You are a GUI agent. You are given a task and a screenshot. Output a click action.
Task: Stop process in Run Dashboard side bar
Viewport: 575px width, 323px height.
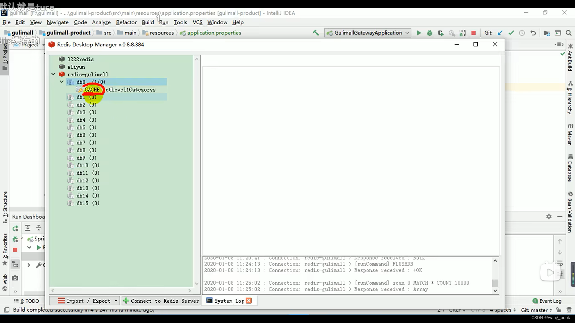(x=15, y=250)
